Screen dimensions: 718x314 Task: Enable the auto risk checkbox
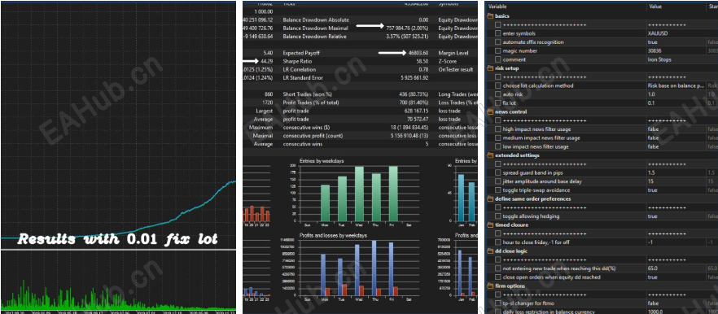coord(498,94)
